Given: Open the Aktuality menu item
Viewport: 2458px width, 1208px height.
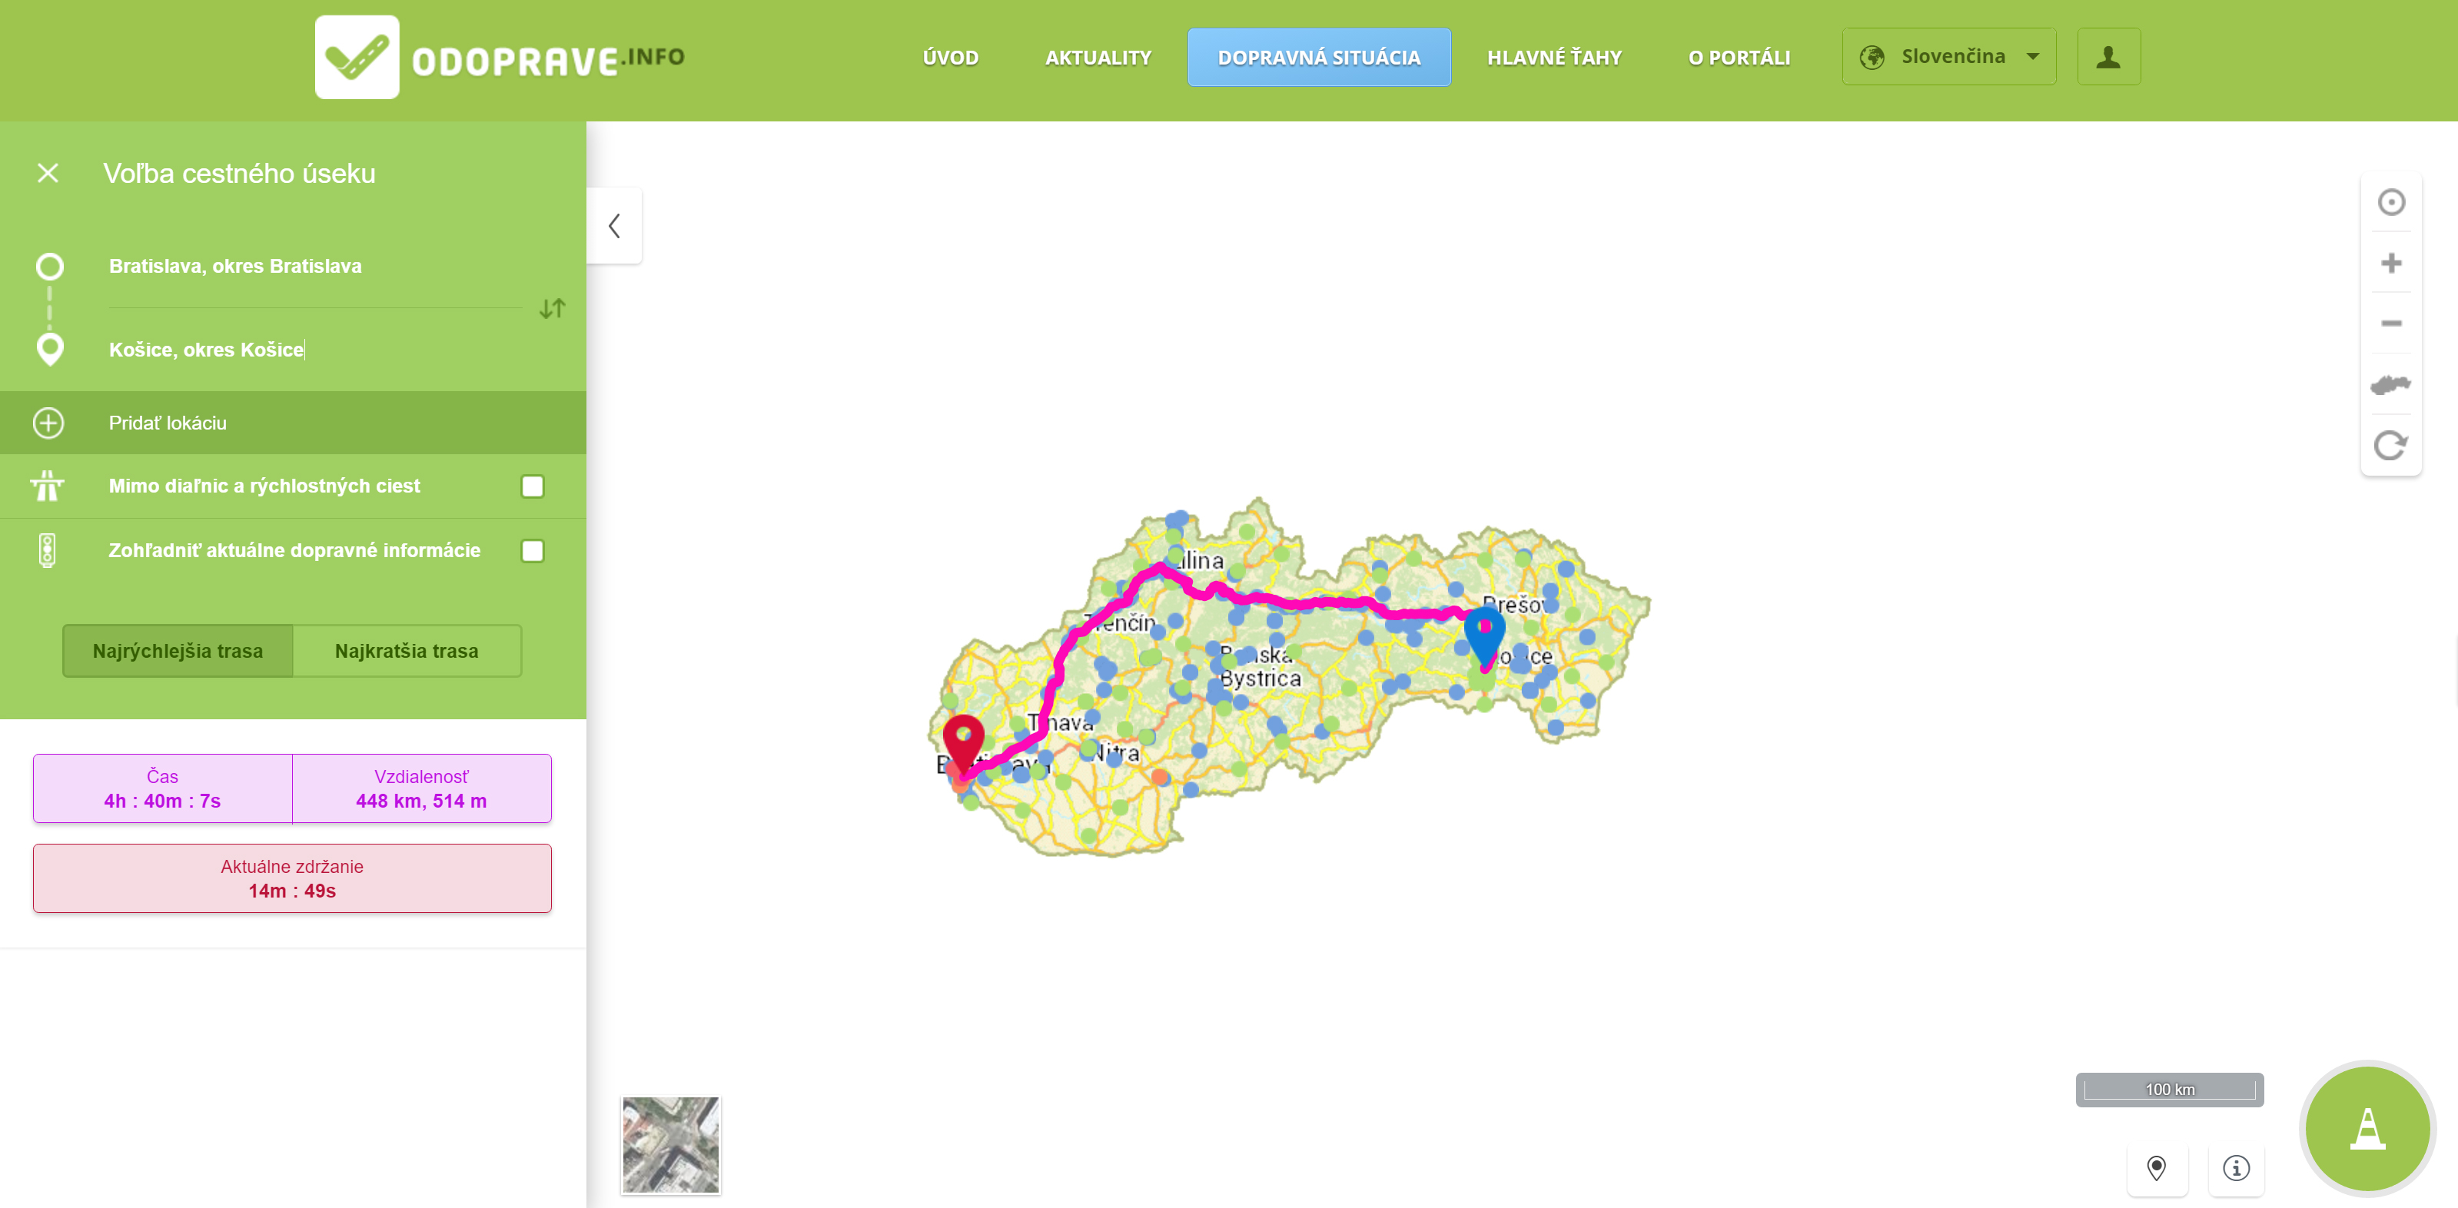Looking at the screenshot, I should [1098, 58].
